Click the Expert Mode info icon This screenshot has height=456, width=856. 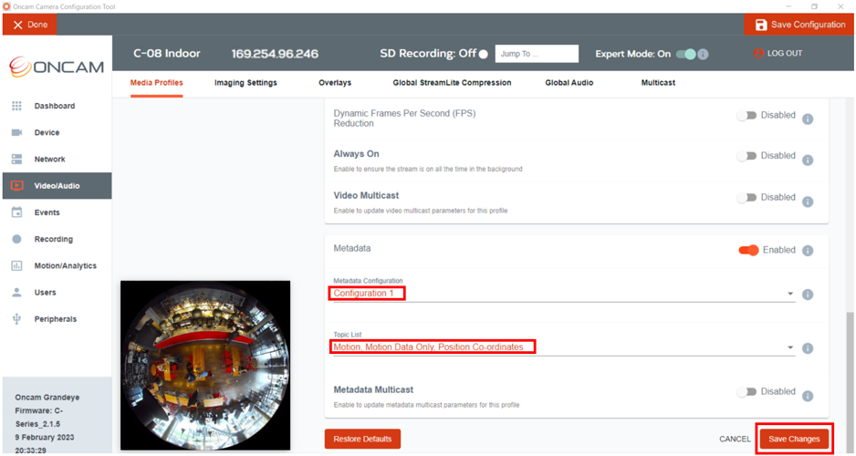(x=703, y=54)
